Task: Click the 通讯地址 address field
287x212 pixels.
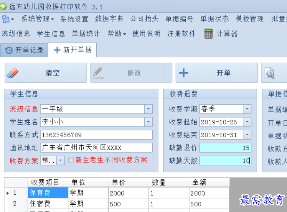Action: (x=96, y=148)
